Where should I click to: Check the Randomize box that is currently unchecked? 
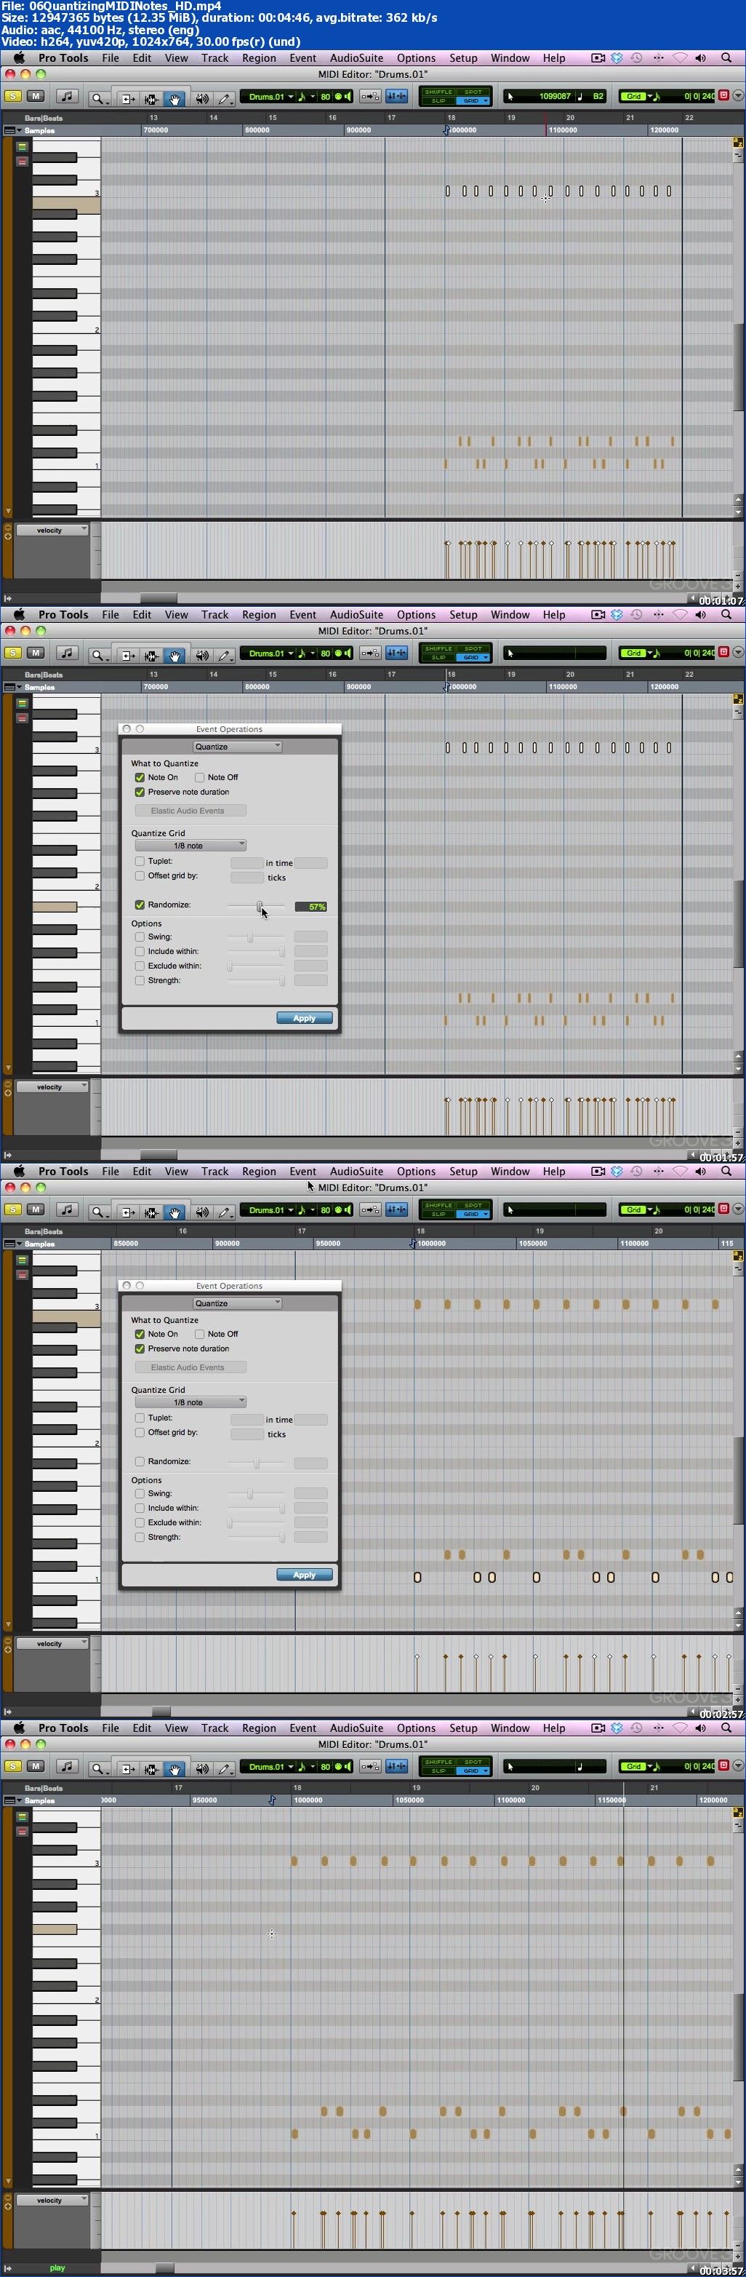coord(140,1462)
